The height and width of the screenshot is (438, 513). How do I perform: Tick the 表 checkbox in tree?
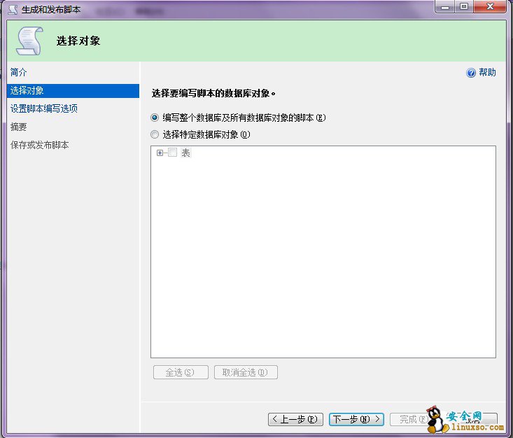(x=173, y=153)
